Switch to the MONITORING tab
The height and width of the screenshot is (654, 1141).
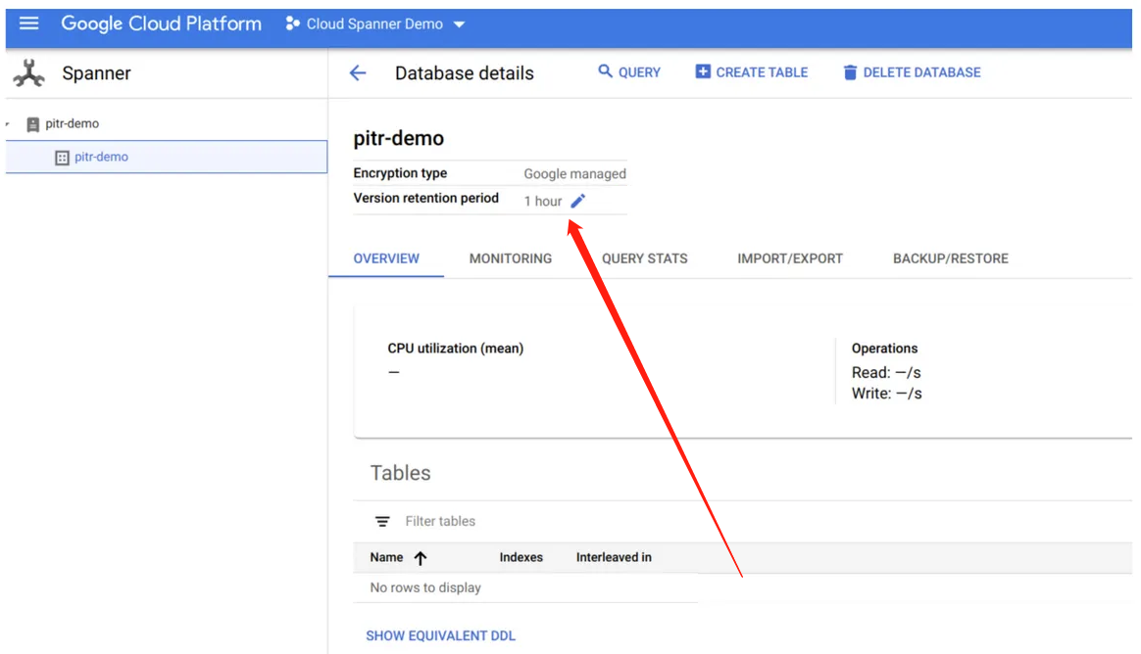click(x=511, y=258)
